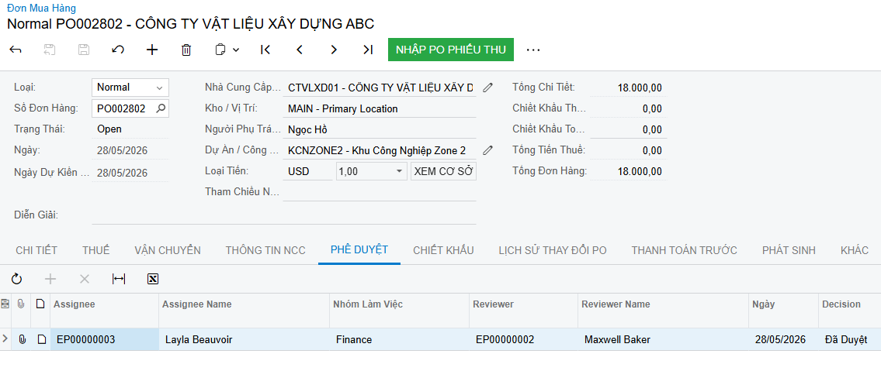Click the search icon in Số Đơn Hàng
881x378 pixels.
click(x=161, y=108)
